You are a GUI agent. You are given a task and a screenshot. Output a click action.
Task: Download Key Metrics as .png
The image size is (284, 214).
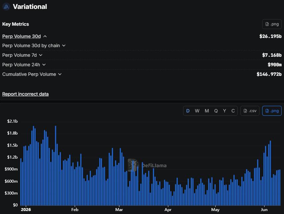(x=272, y=24)
